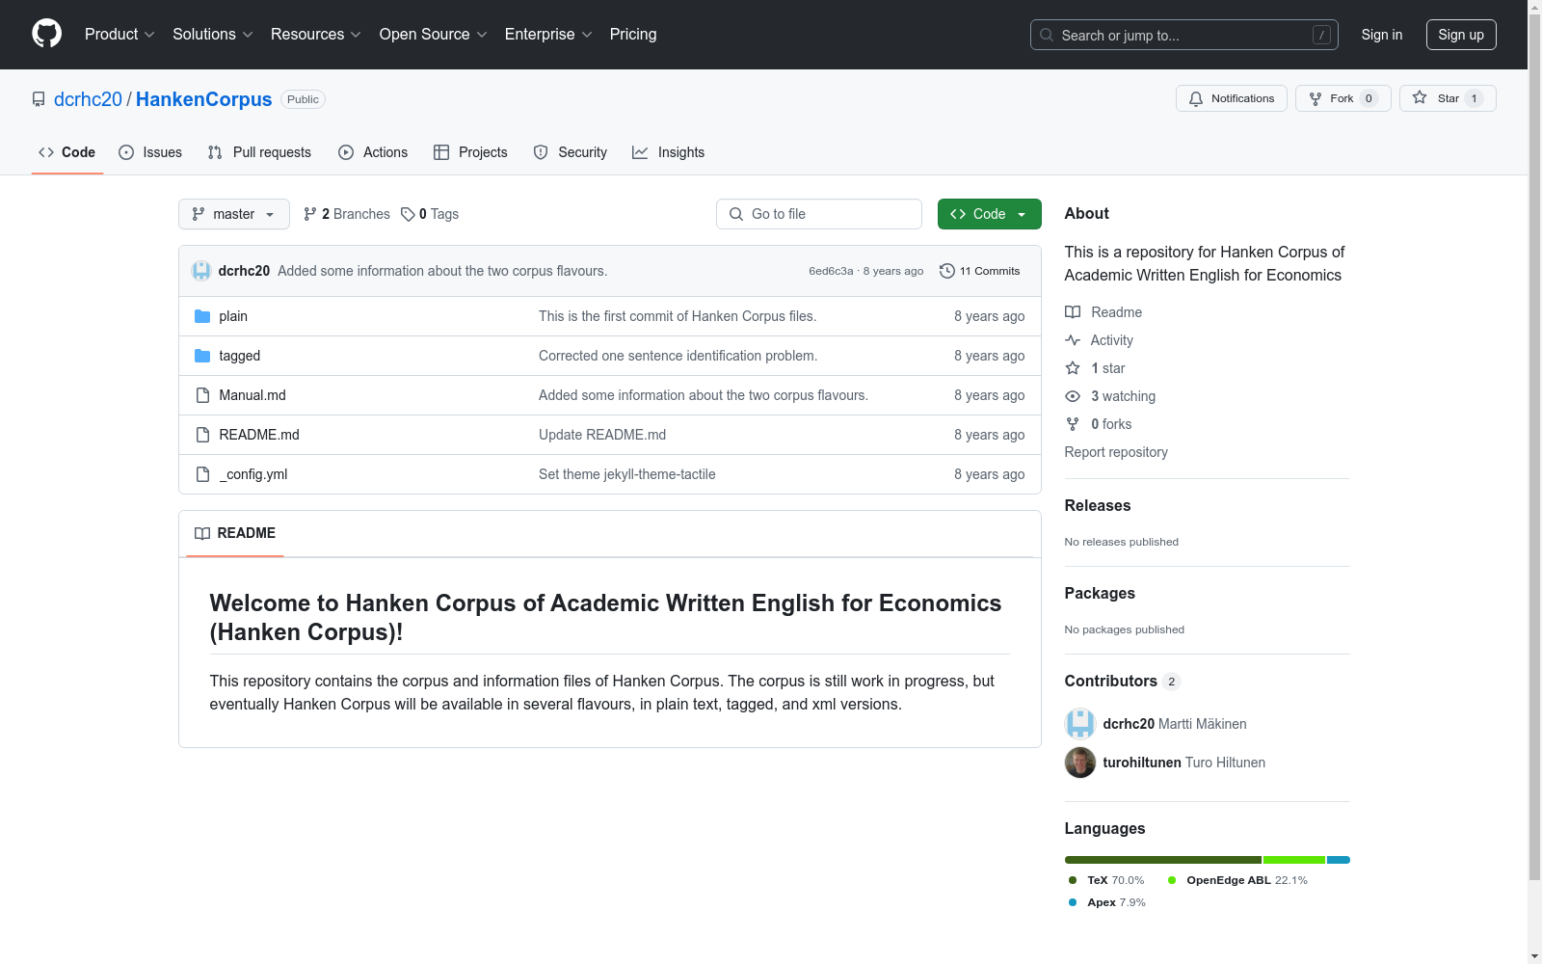Click the Contributors heading link
1542x964 pixels.
(x=1123, y=681)
